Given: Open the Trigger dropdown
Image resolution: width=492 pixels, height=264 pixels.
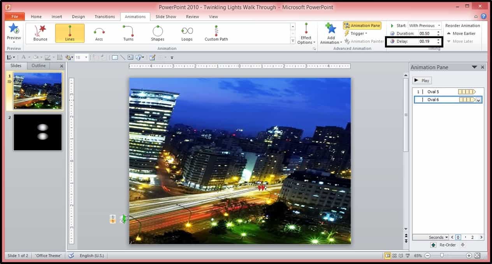Looking at the screenshot, I should point(356,33).
